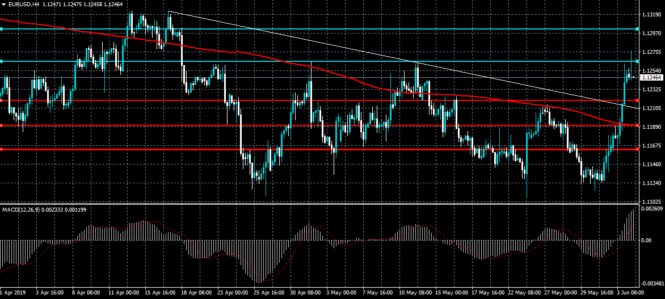Click MACD scale value 0.002609
The image size is (665, 299).
point(652,209)
